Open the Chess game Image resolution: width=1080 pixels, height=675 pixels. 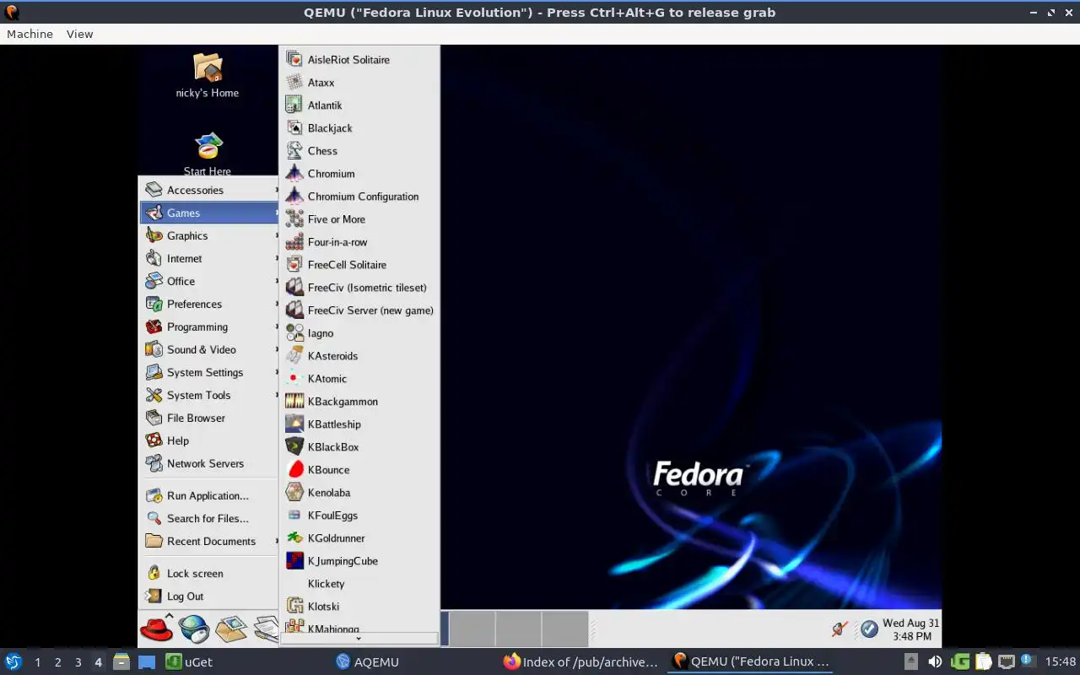click(359, 151)
